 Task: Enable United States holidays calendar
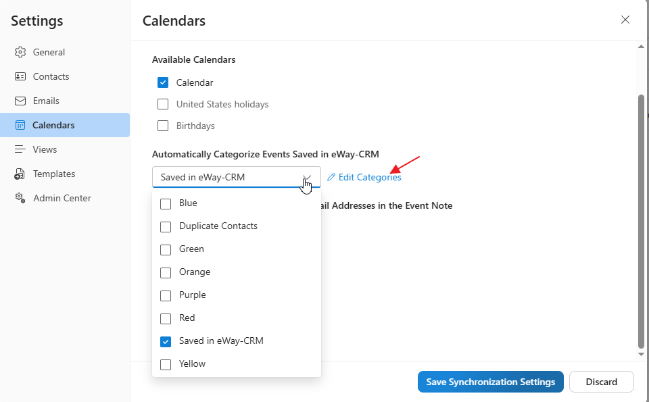tap(163, 104)
